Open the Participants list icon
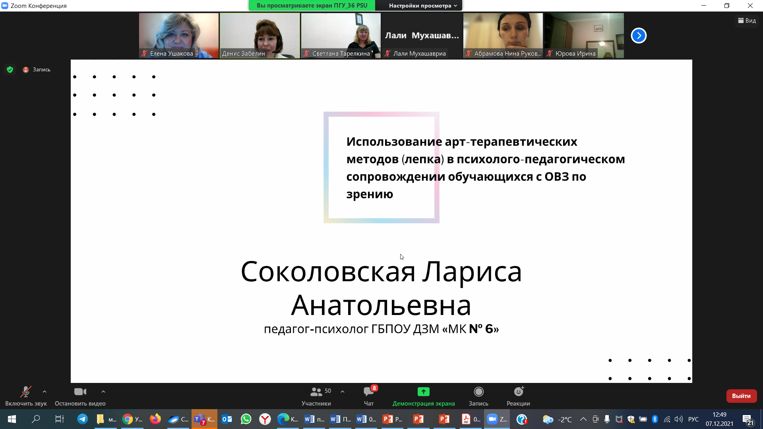This screenshot has width=763, height=429. [316, 392]
